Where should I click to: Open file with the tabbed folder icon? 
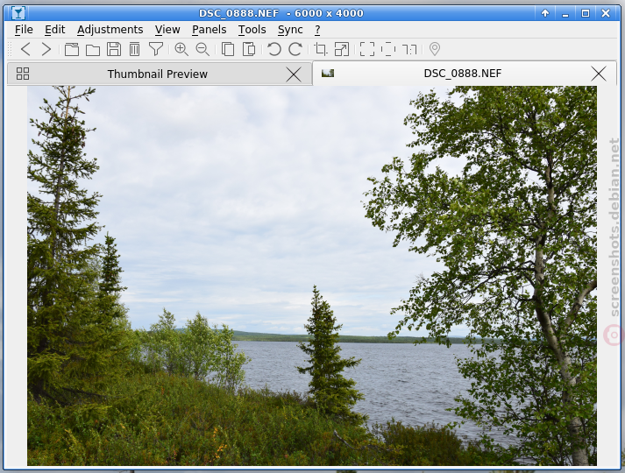72,49
